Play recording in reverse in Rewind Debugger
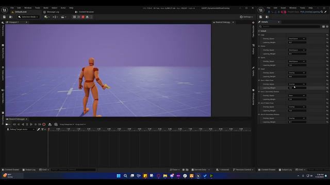The image size is (330, 185). (23, 124)
